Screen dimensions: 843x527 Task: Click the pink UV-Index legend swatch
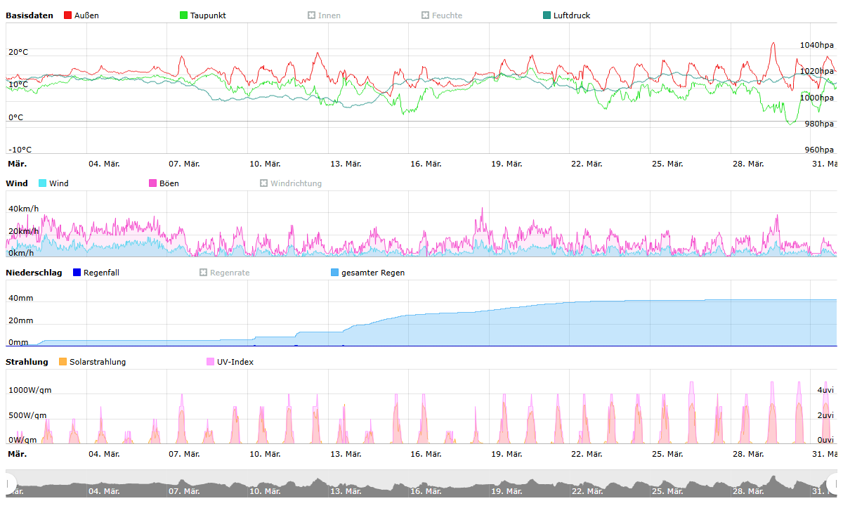[x=211, y=362]
